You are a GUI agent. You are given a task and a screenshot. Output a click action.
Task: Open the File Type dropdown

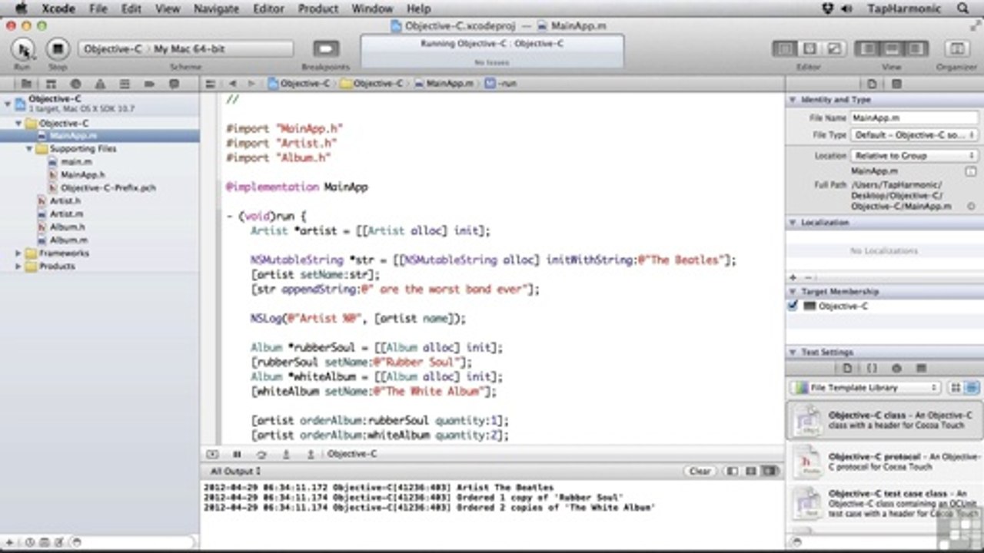pyautogui.click(x=914, y=135)
